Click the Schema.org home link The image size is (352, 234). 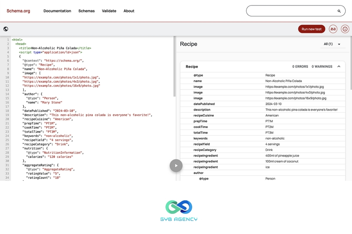tap(18, 11)
